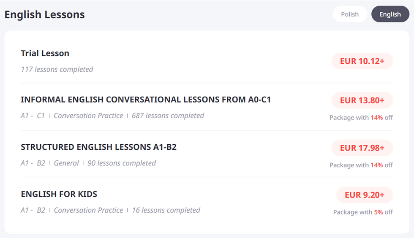This screenshot has width=414, height=238.
Task: Select the English language tab
Action: point(390,14)
